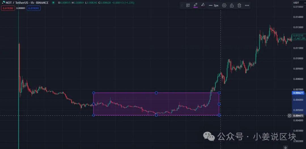Open the drawing templates icon
Screen dimensions: 306x149
pos(188,5)
